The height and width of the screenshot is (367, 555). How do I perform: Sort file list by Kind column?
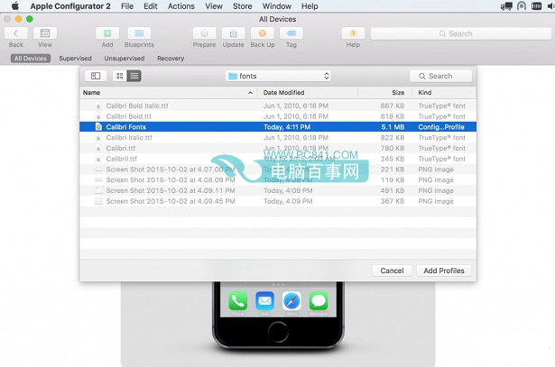coord(444,93)
